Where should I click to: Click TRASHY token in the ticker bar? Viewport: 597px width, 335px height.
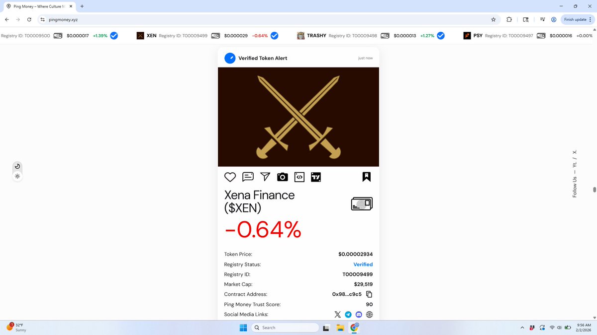click(x=316, y=36)
